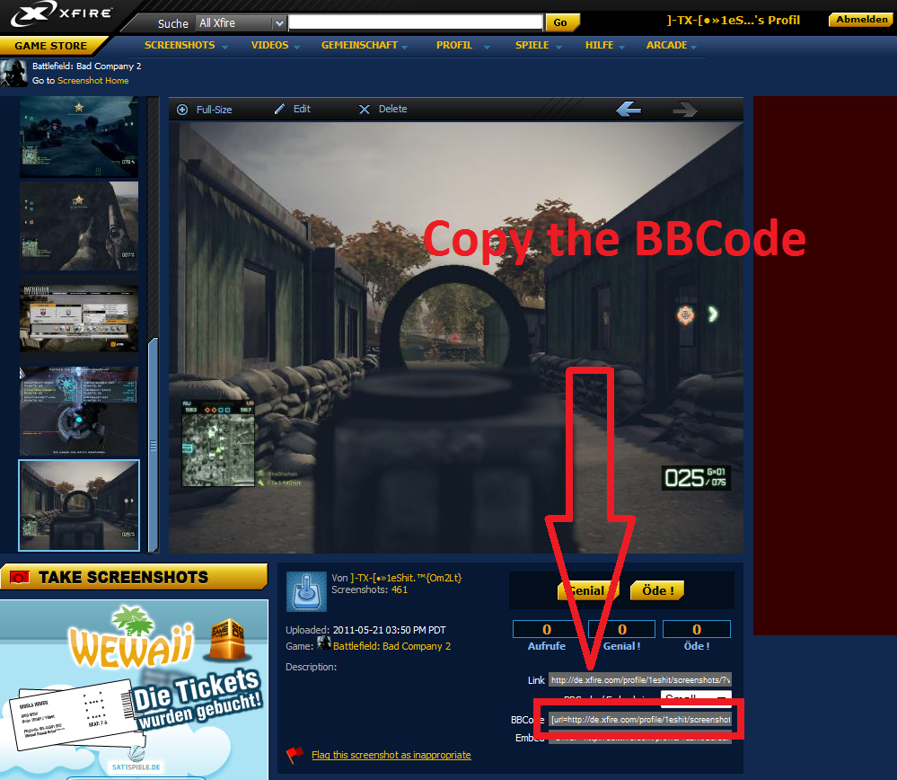
Task: Go to next screenshot with gray arrow
Action: [685, 109]
